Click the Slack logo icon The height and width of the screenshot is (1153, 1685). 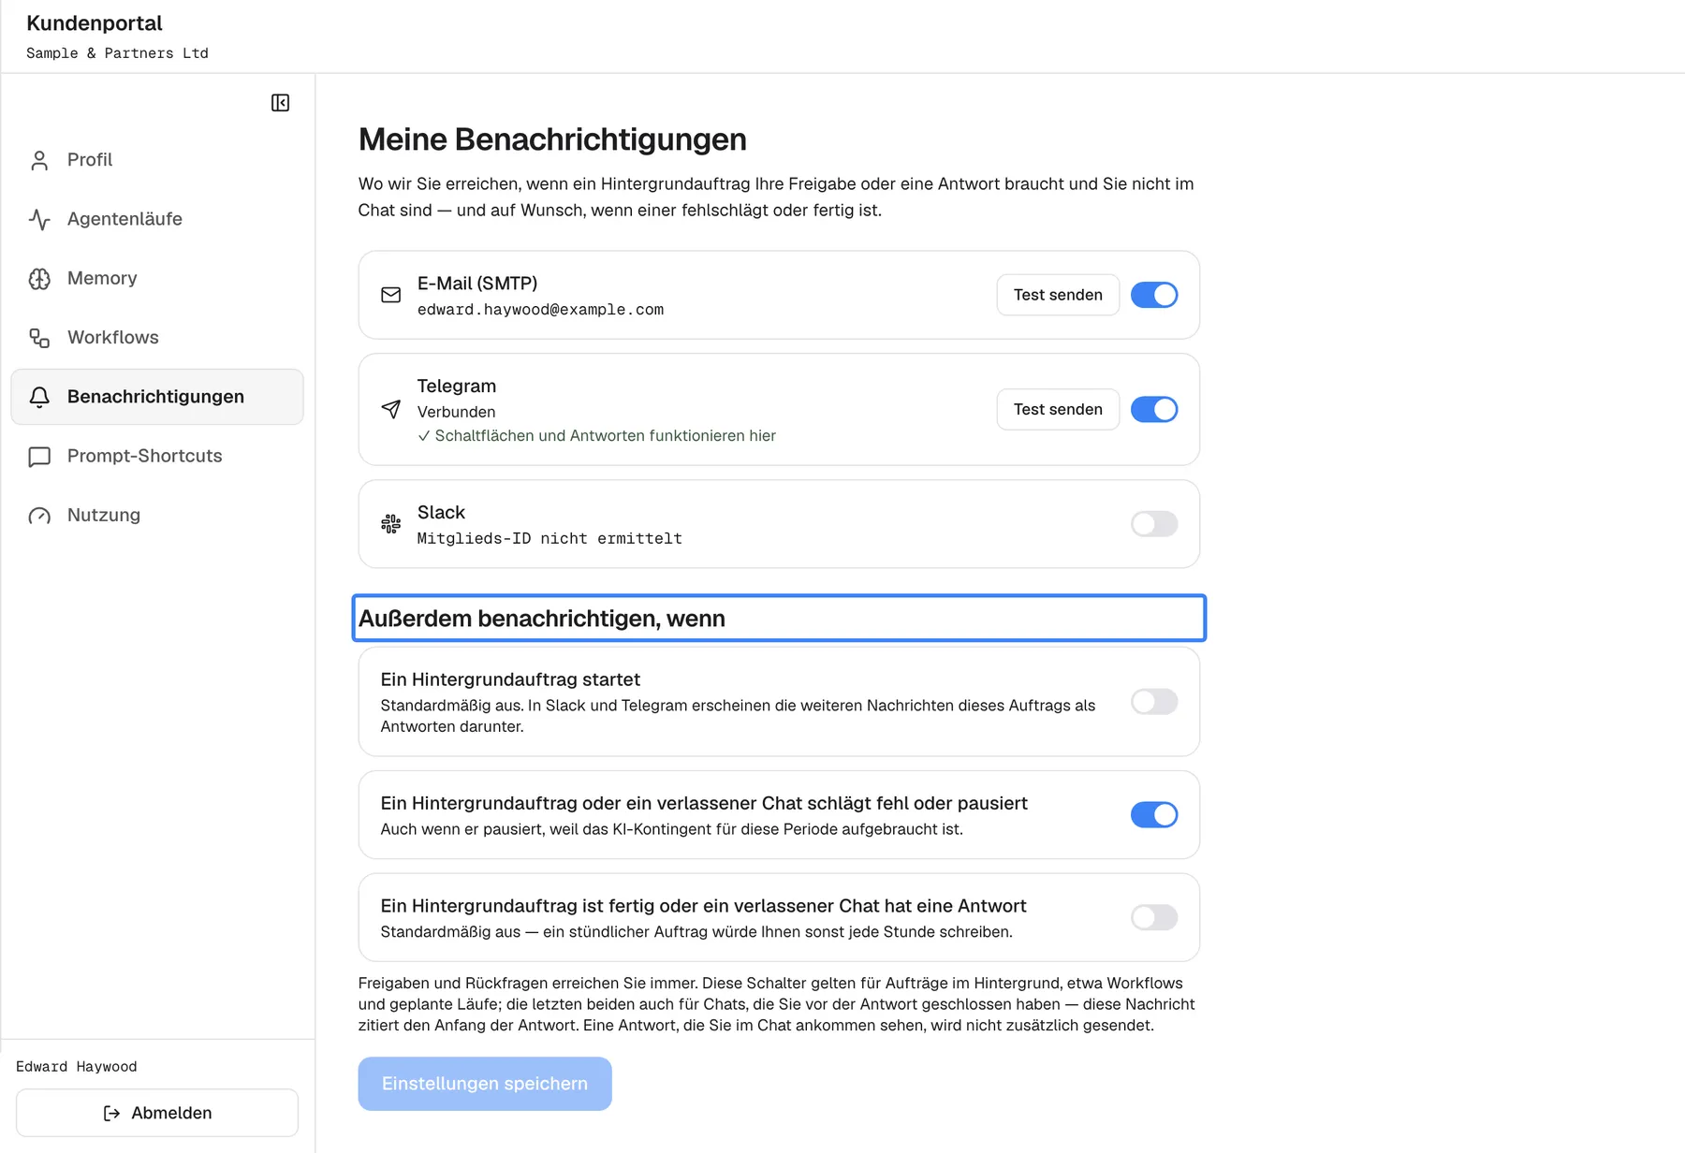[391, 524]
